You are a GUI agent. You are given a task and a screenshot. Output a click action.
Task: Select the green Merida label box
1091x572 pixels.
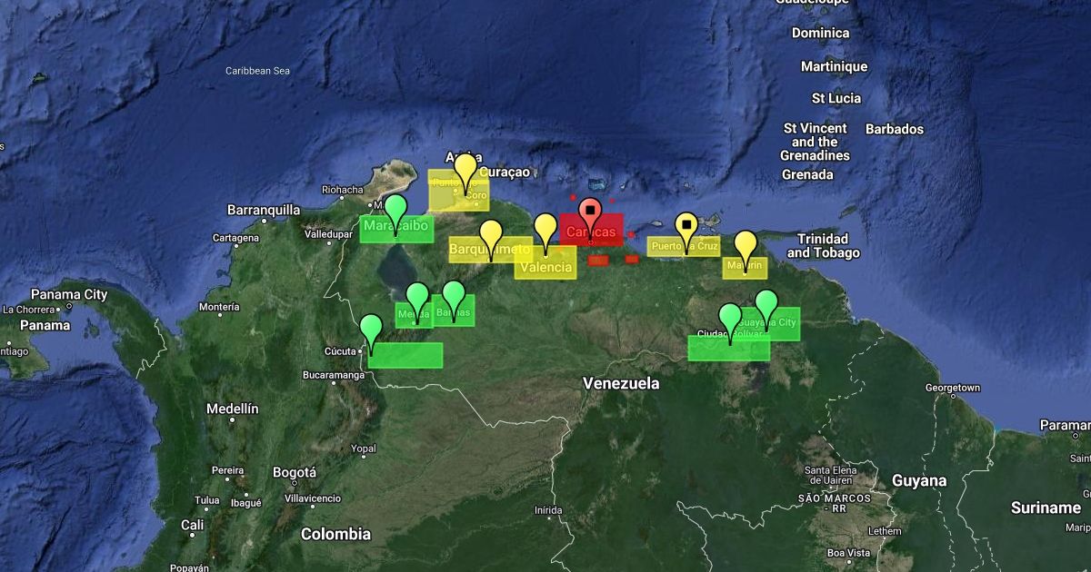coord(414,315)
